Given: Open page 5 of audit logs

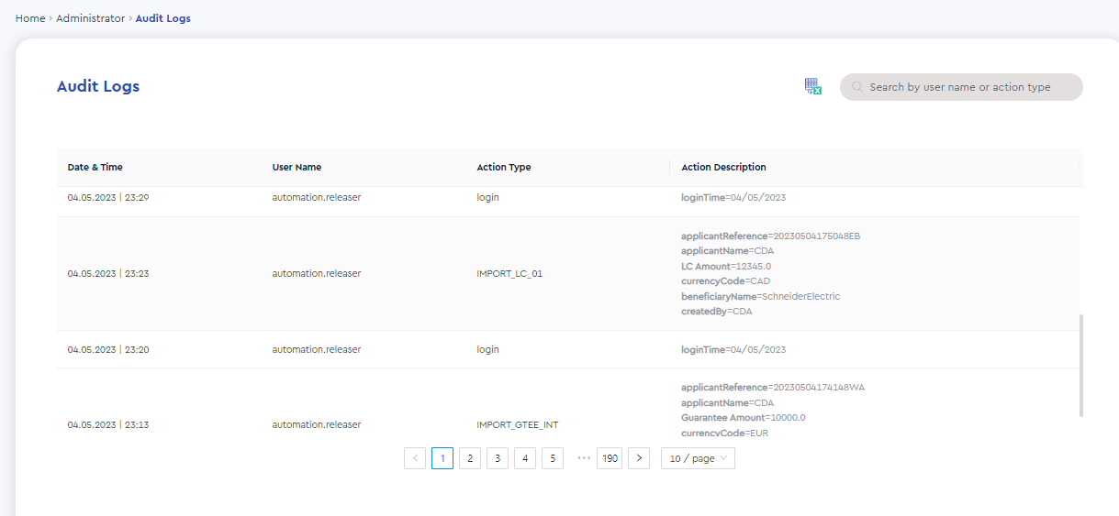Looking at the screenshot, I should [x=553, y=458].
